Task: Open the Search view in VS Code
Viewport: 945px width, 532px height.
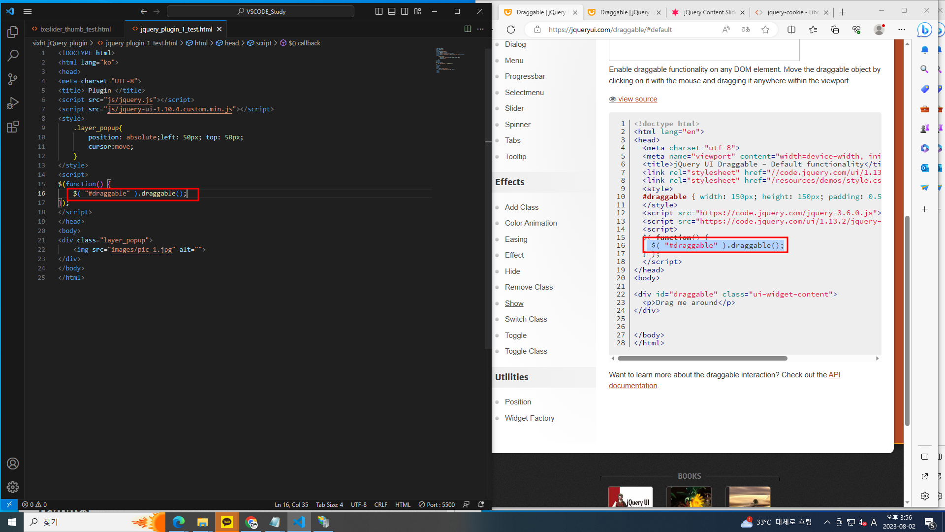Action: coord(13,56)
